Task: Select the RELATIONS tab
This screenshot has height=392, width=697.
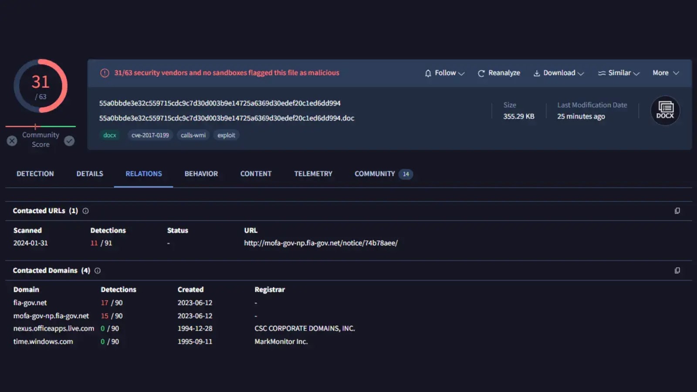Action: (144, 174)
